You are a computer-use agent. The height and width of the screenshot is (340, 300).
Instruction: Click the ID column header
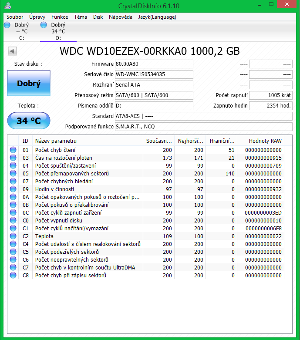coord(25,141)
